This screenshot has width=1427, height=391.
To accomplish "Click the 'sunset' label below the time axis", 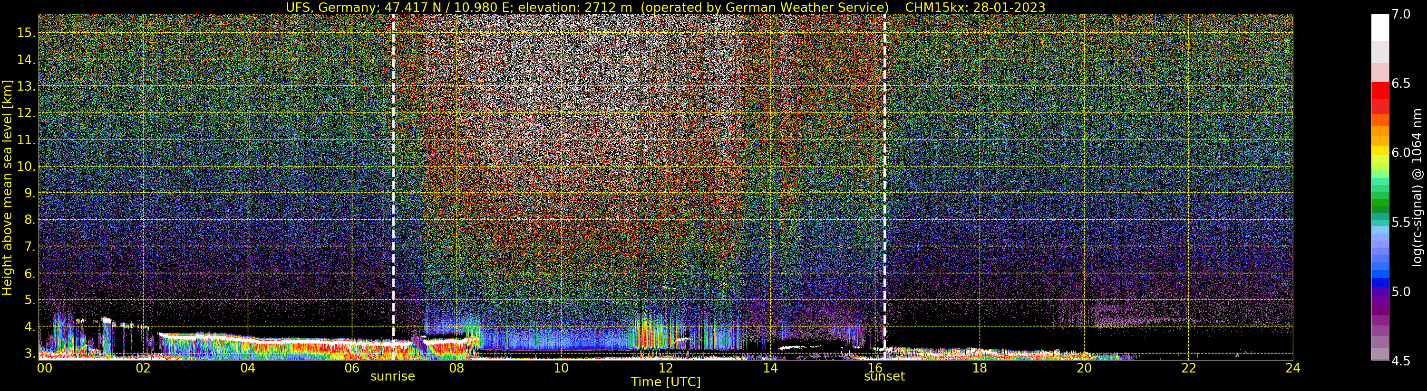I will pos(884,377).
